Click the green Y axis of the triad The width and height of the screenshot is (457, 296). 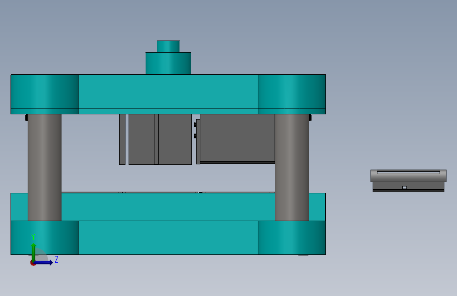point(33,252)
